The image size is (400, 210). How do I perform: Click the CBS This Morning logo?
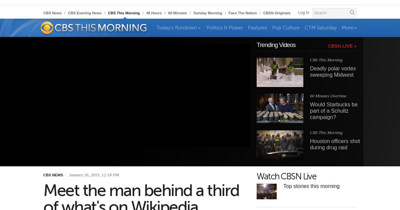(x=94, y=28)
